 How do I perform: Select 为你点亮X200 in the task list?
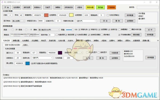pos(129,56)
